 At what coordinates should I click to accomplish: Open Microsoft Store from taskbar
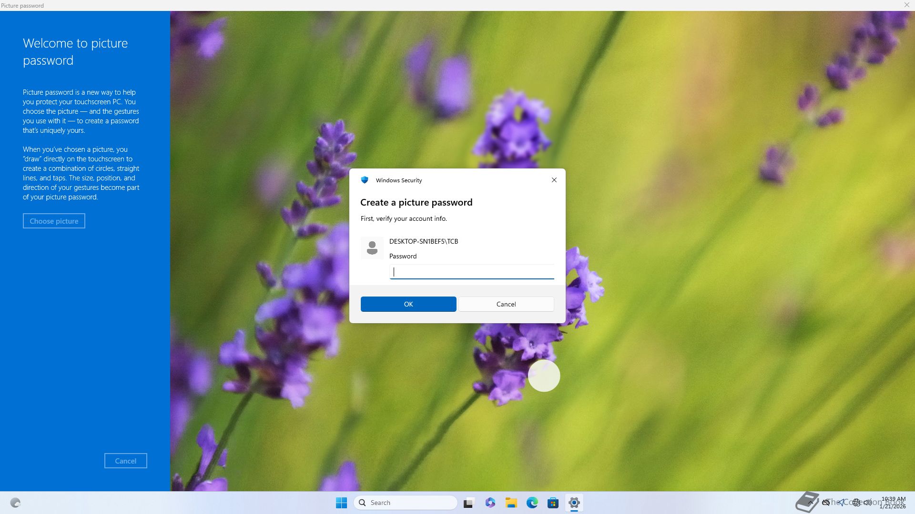tap(553, 503)
